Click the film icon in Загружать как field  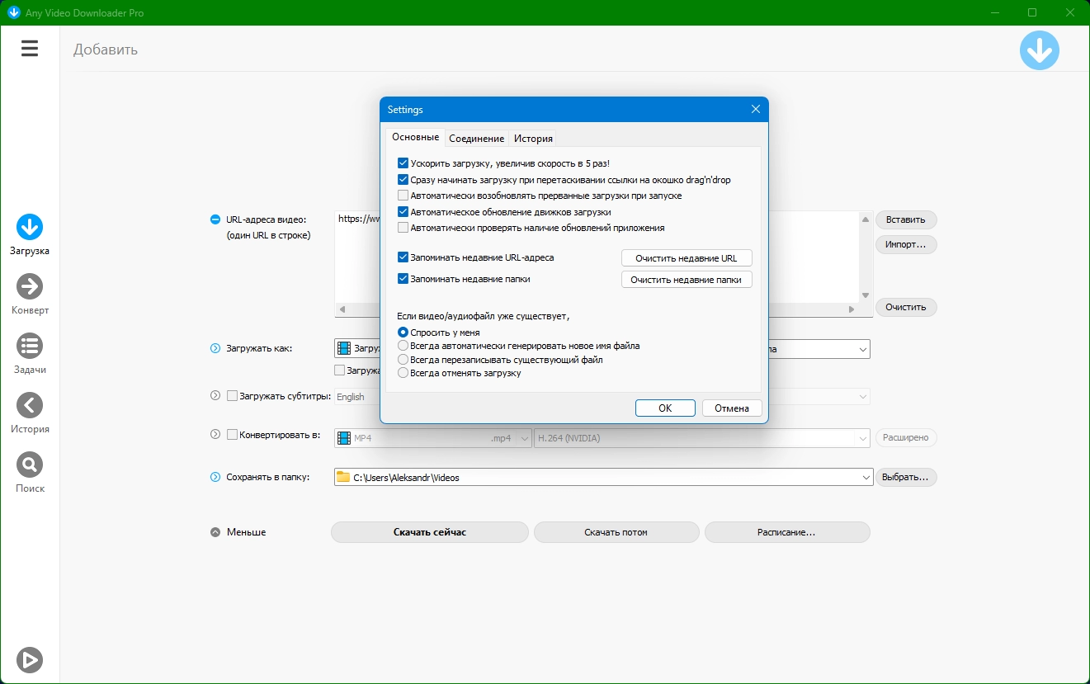[x=344, y=348]
